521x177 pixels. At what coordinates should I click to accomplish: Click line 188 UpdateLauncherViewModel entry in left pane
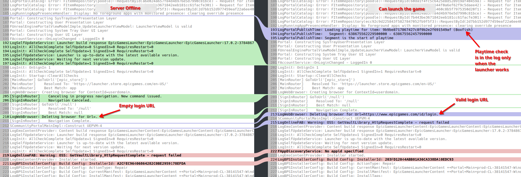[101, 27]
